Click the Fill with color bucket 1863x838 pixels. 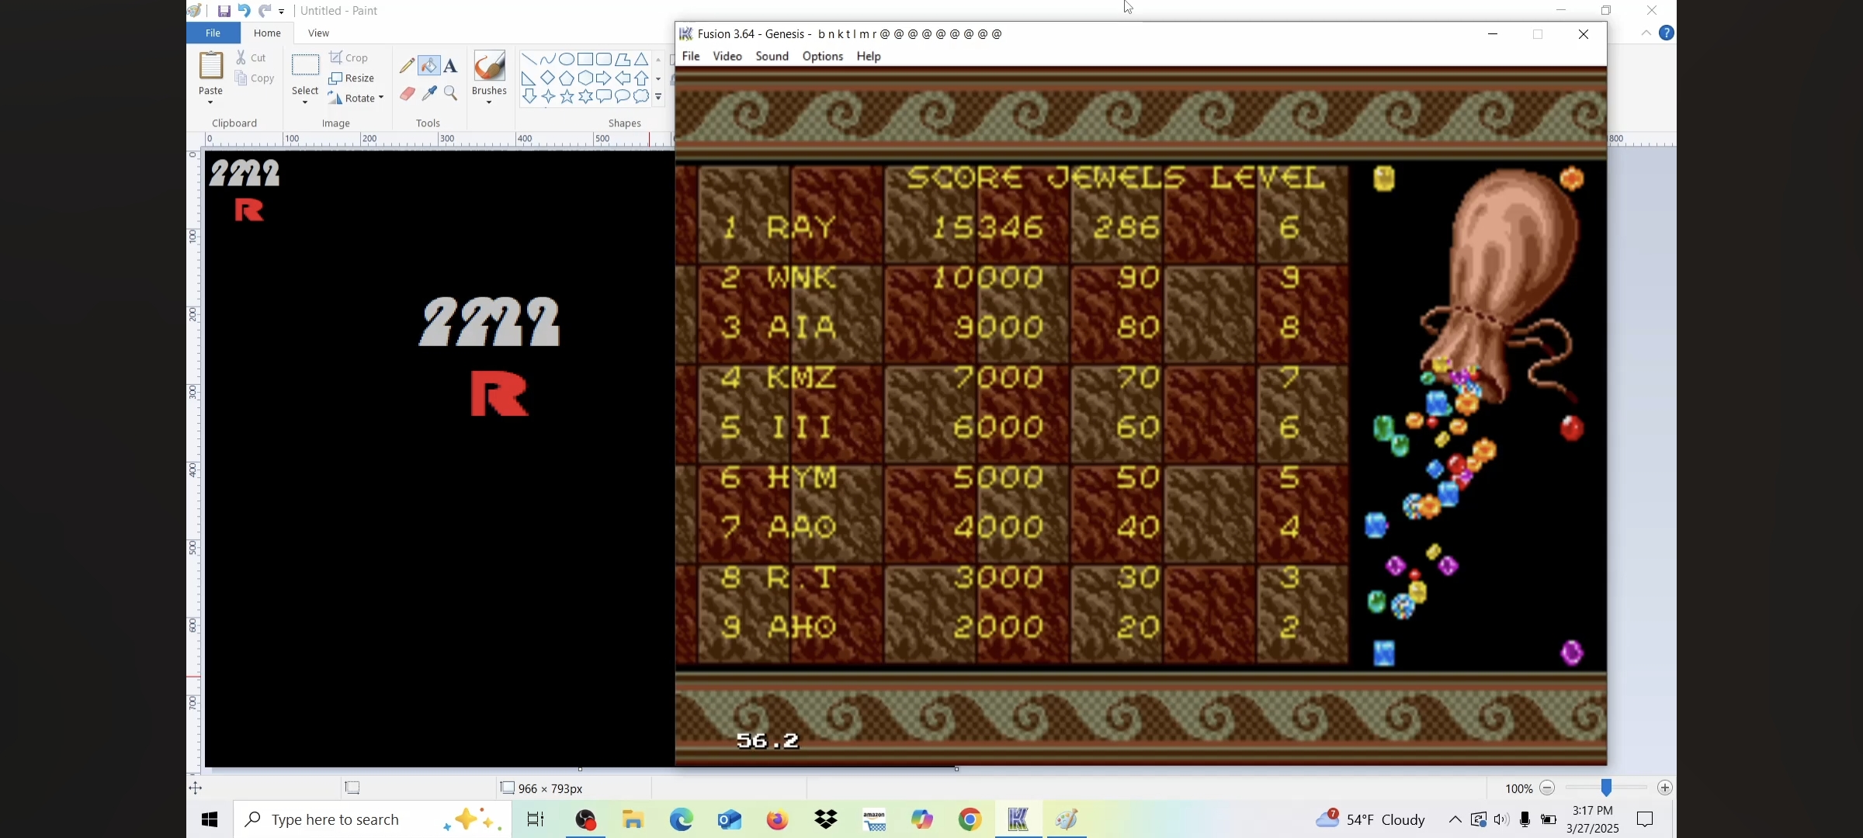click(429, 66)
